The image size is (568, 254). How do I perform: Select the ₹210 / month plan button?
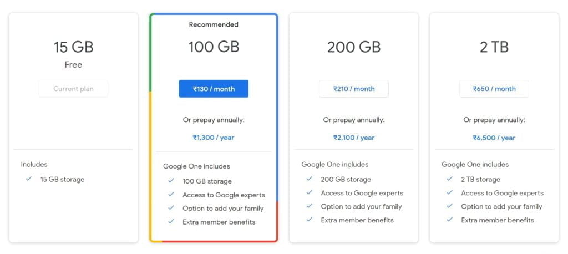(354, 89)
